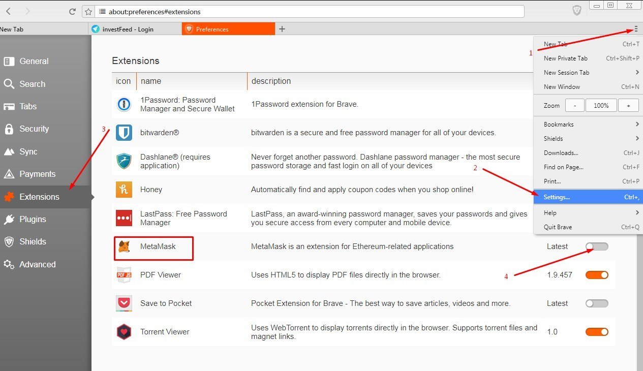
Task: Click the address bar URL field
Action: [x=310, y=11]
